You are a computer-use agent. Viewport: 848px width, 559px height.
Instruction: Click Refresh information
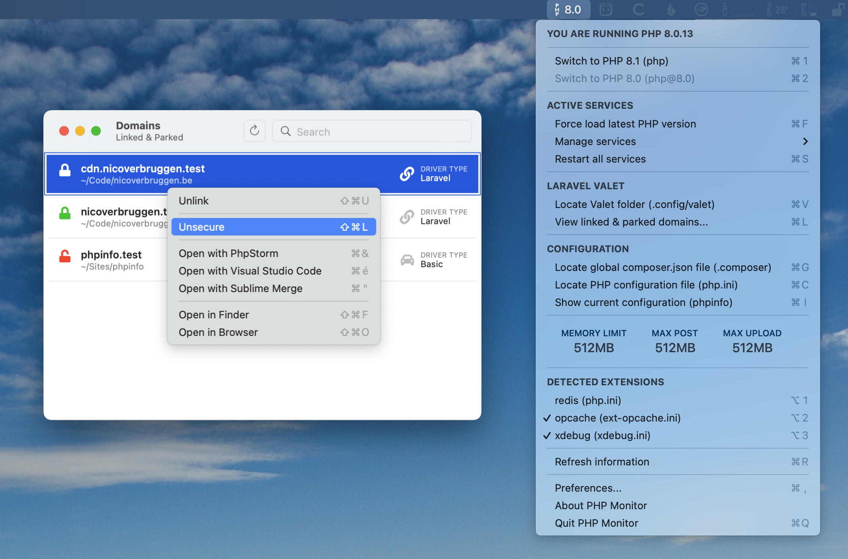pyautogui.click(x=678, y=462)
